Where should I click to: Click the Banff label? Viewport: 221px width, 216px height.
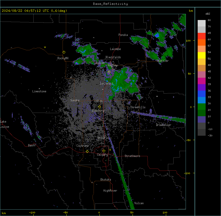click(32, 145)
